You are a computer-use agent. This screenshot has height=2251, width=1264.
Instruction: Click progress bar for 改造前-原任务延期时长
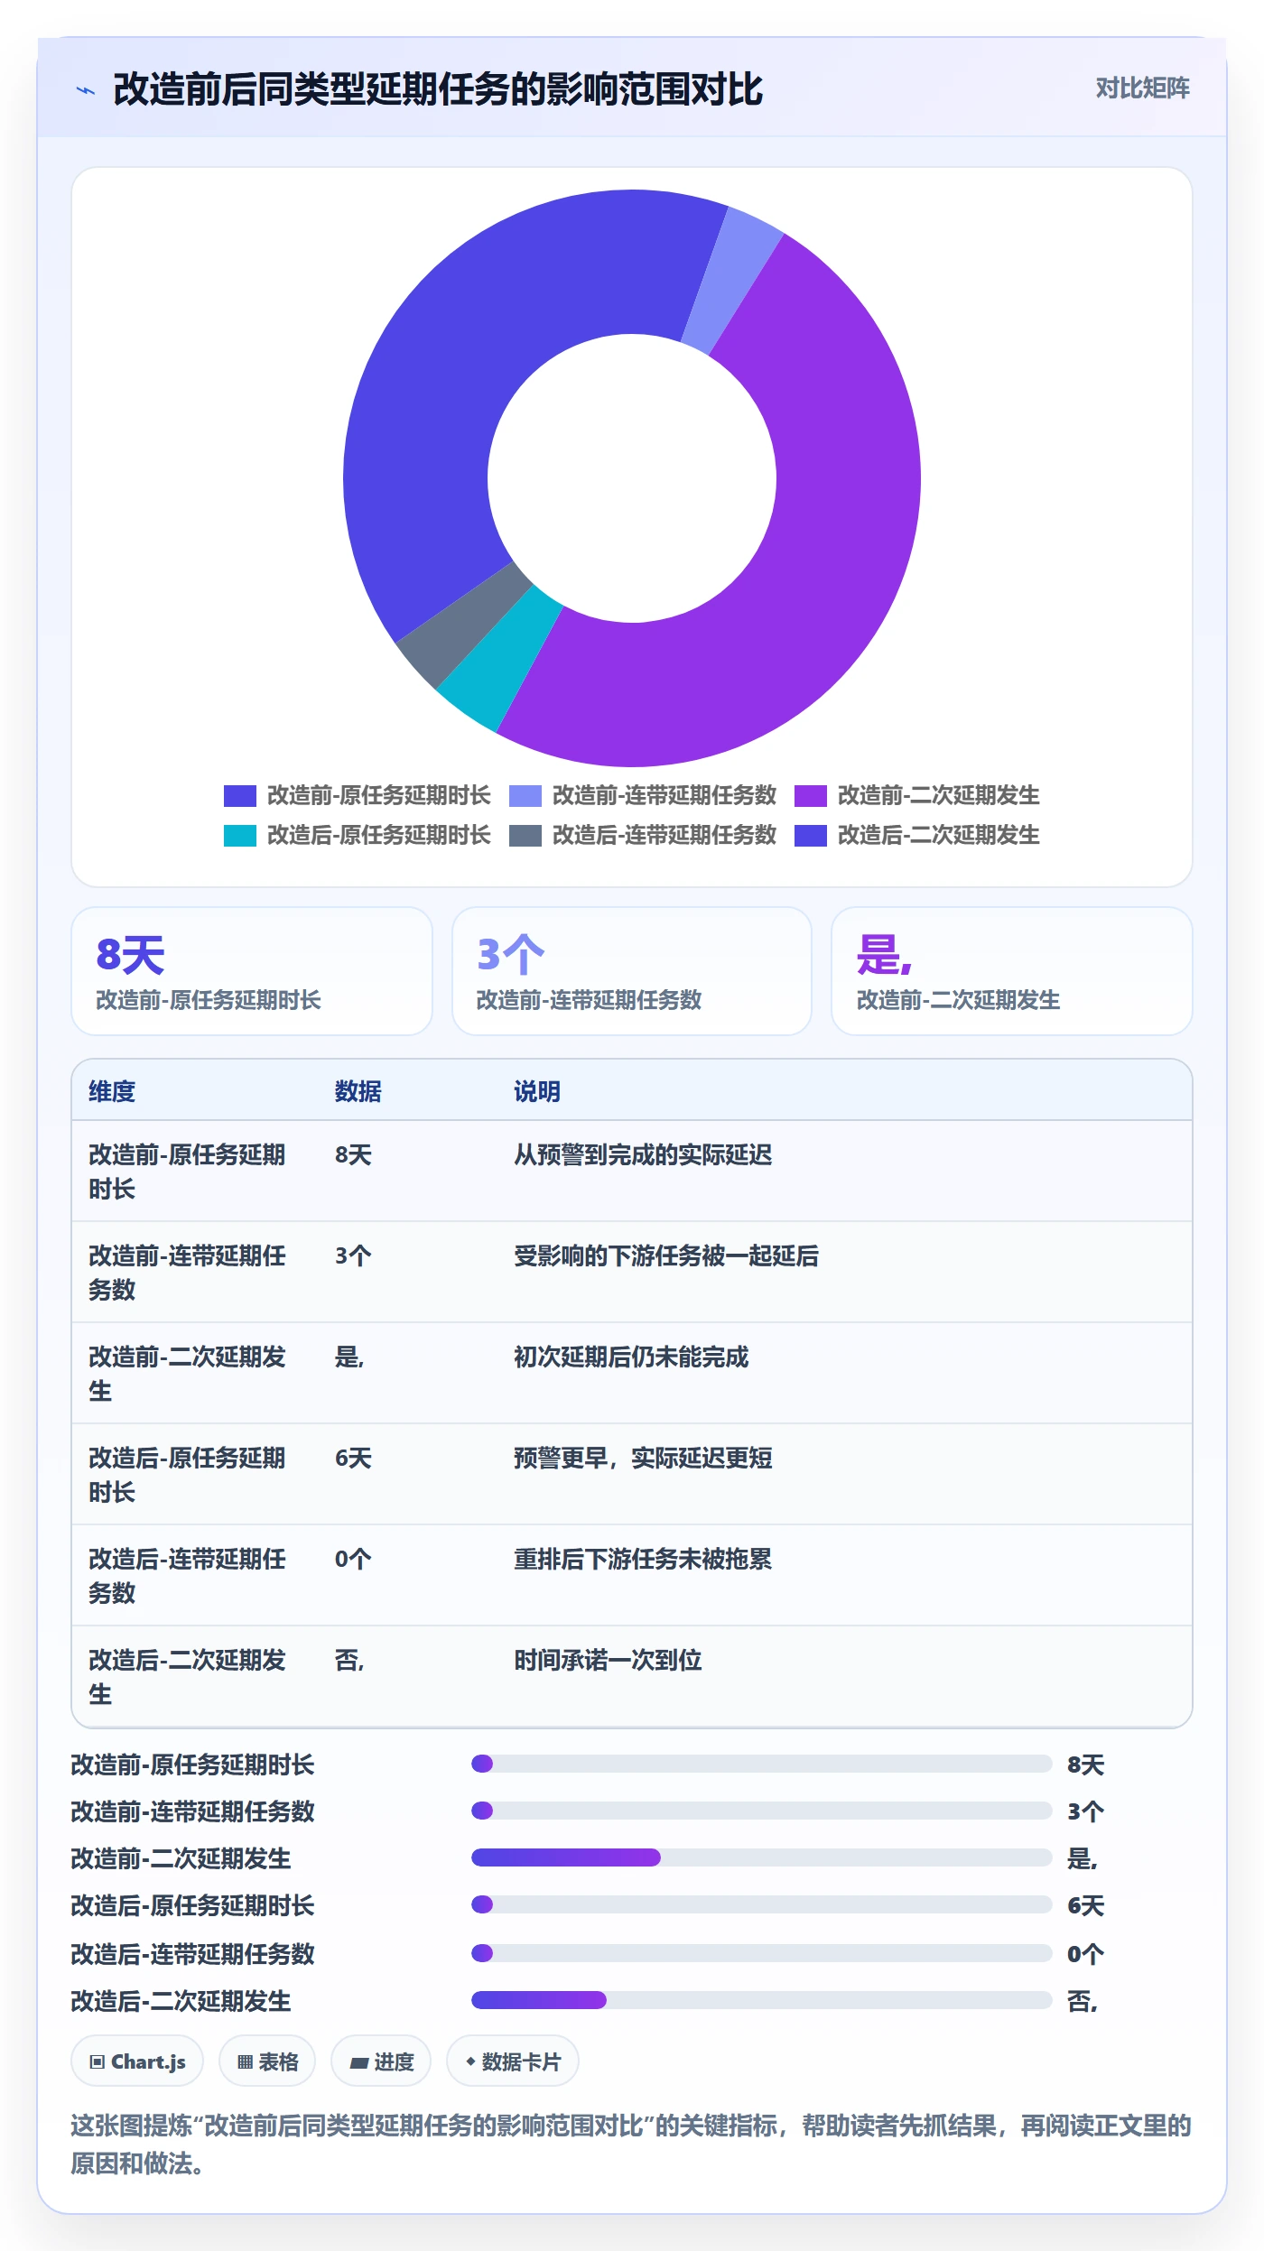[762, 1764]
